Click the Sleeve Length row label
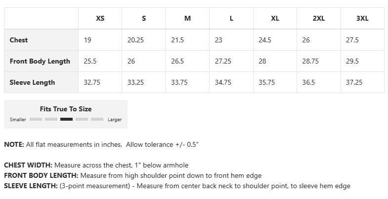388x199 pixels. [x=32, y=82]
